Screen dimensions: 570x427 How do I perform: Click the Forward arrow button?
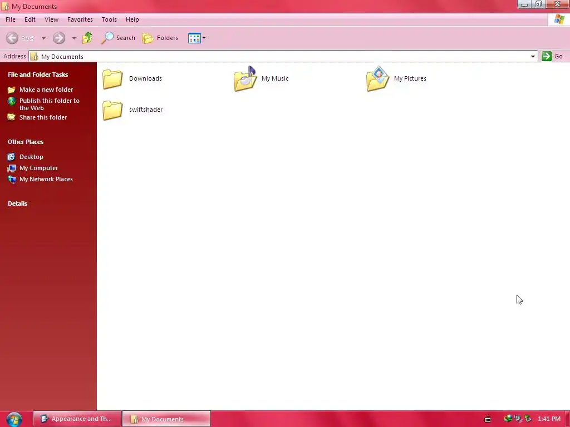click(x=59, y=38)
